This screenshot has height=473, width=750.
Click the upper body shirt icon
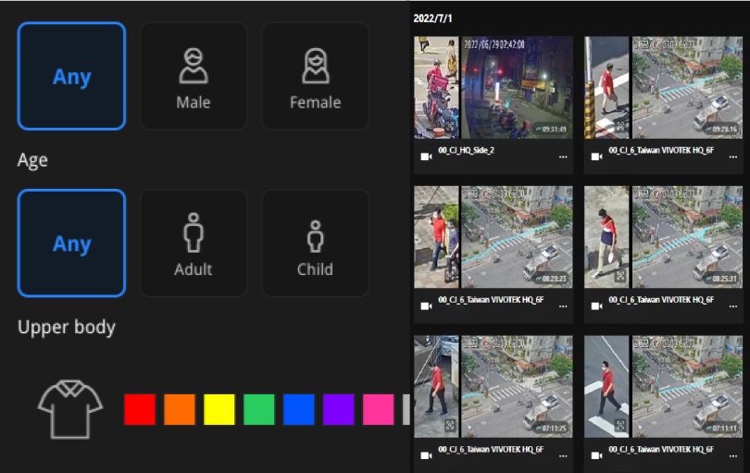(70, 408)
